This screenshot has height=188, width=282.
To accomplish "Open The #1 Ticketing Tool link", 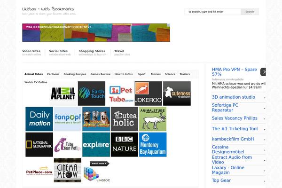I will (235, 129).
